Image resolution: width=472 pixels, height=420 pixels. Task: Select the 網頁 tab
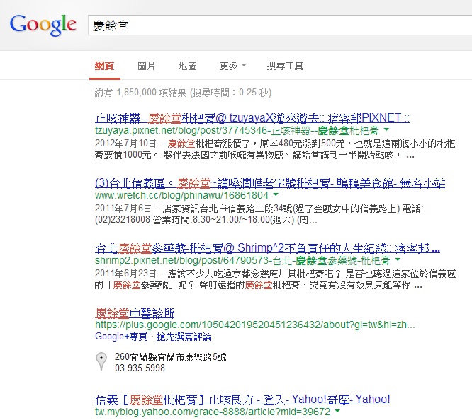[x=104, y=66]
